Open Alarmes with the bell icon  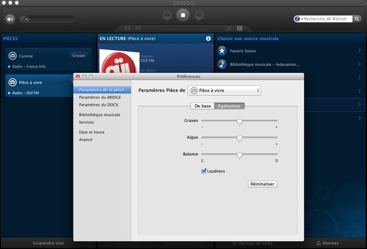click(x=327, y=243)
